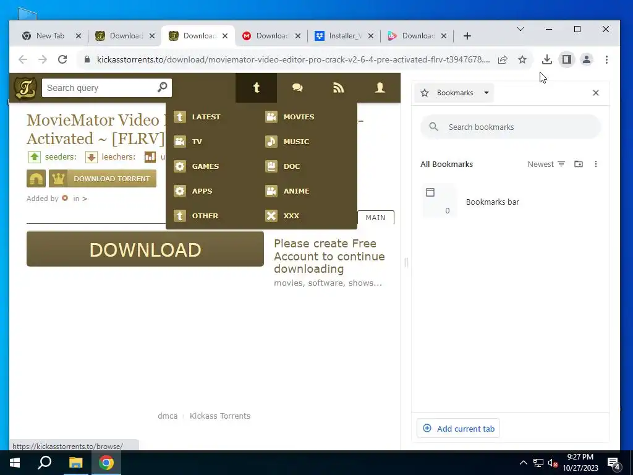Viewport: 633px width, 475px height.
Task: Click the Chrome taskbar icon
Action: (106, 463)
